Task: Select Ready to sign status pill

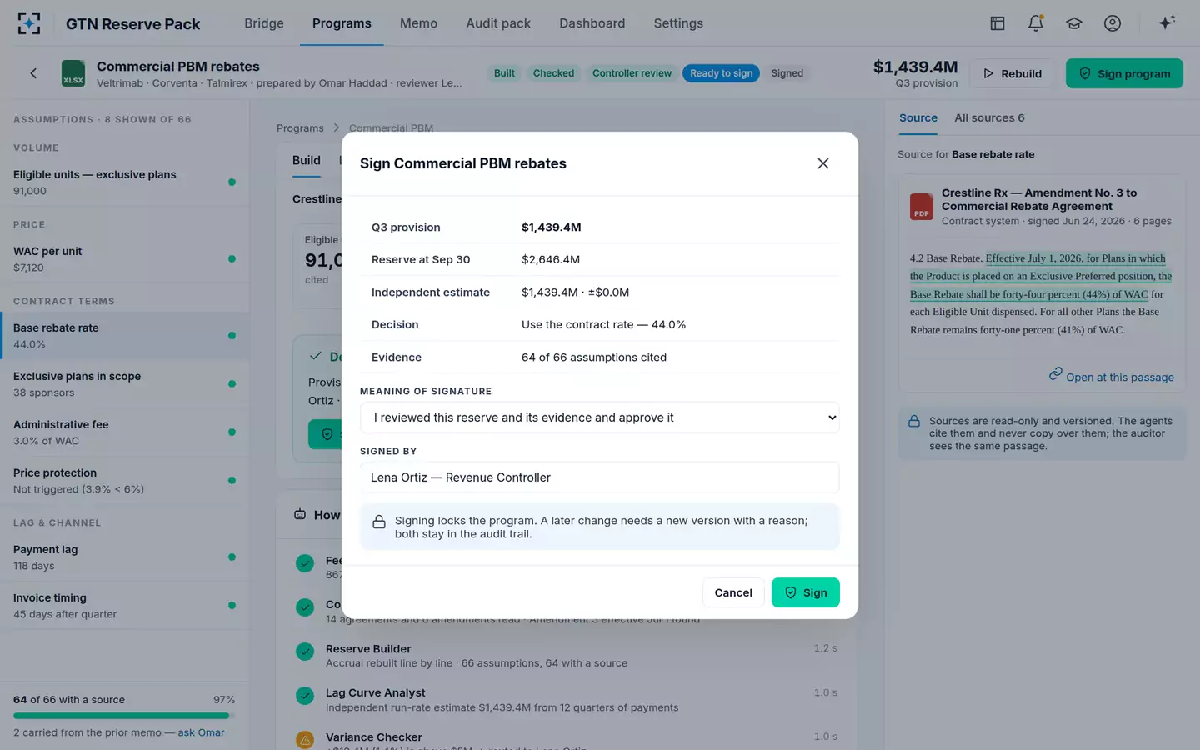Action: 721,73
